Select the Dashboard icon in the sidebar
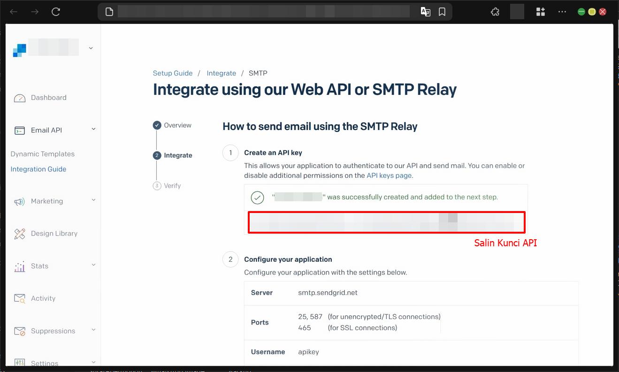Viewport: 619px width, 372px height. pyautogui.click(x=20, y=98)
